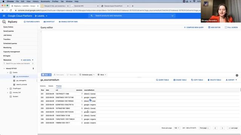The width and height of the screenshot is (241, 135).
Task: Open the Schedule query dropdown
Action: (x=87, y=75)
